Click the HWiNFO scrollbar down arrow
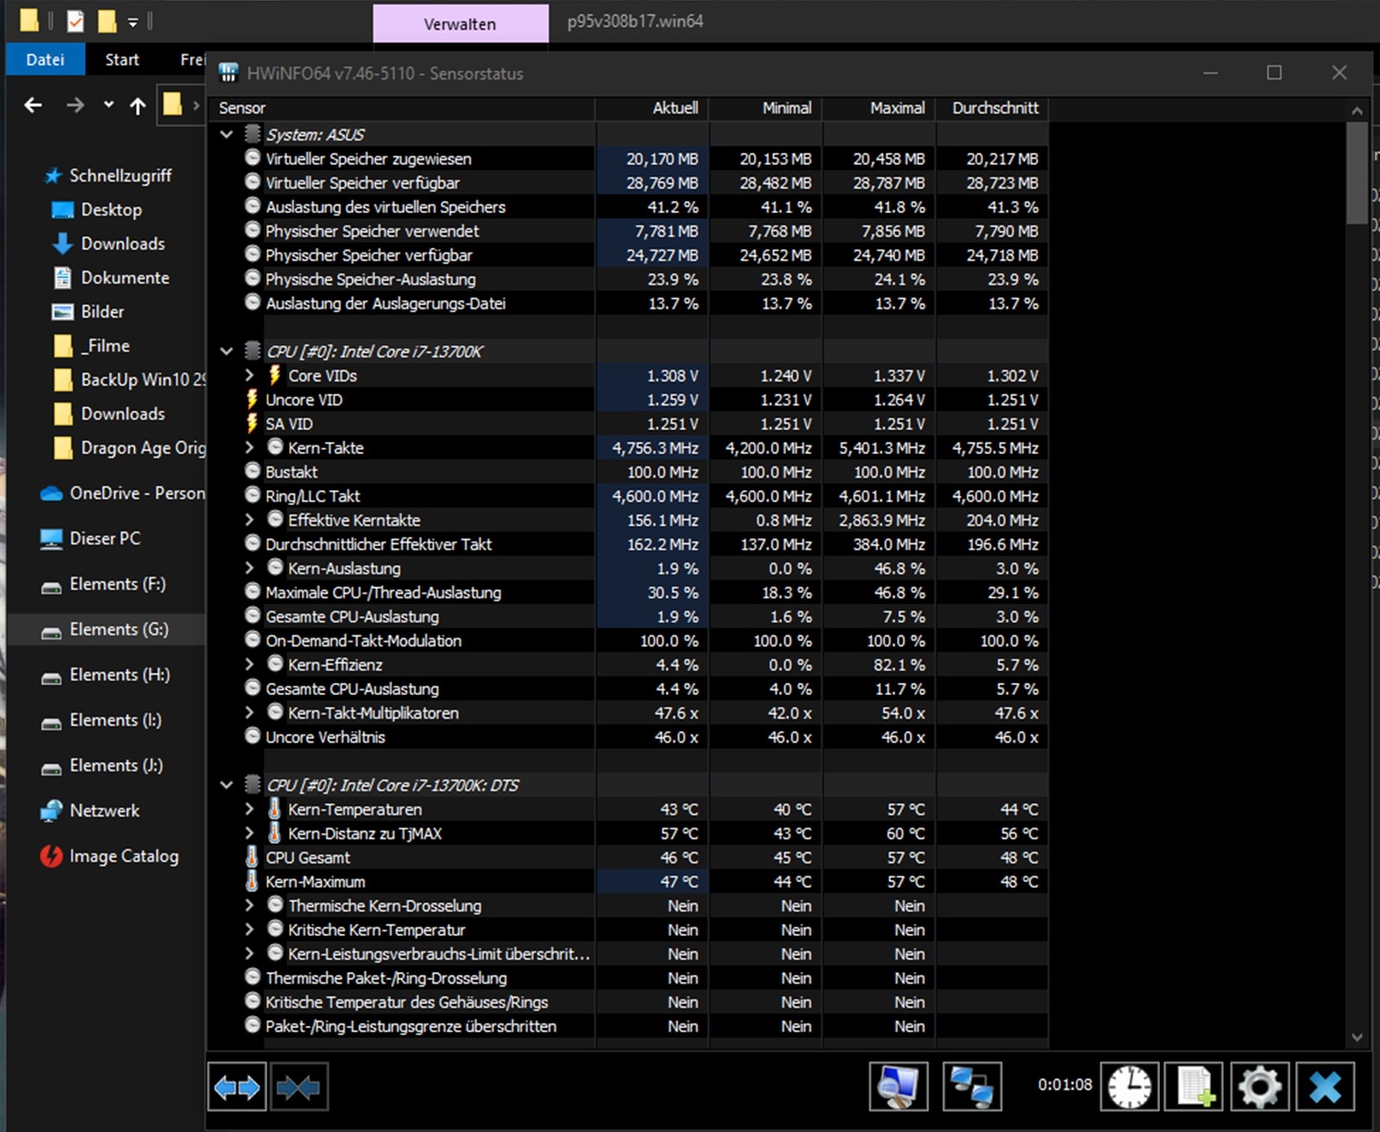Image resolution: width=1380 pixels, height=1132 pixels. [1357, 1037]
